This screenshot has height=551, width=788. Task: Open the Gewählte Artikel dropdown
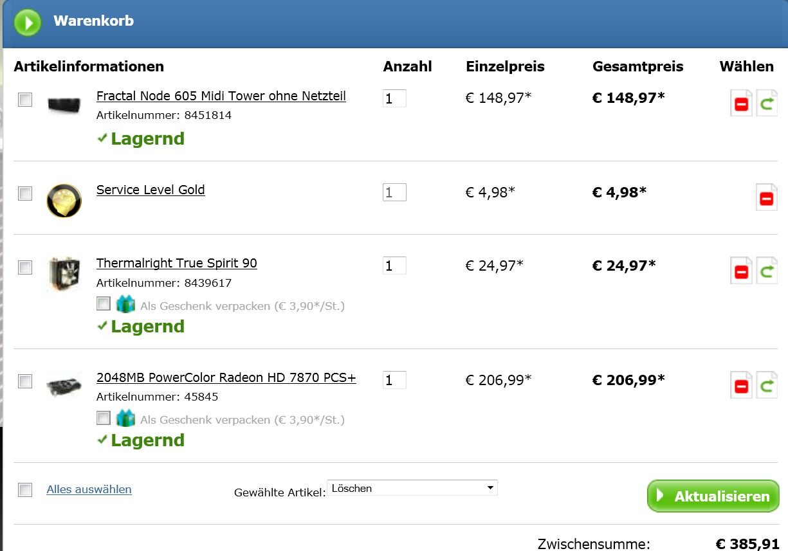click(412, 488)
